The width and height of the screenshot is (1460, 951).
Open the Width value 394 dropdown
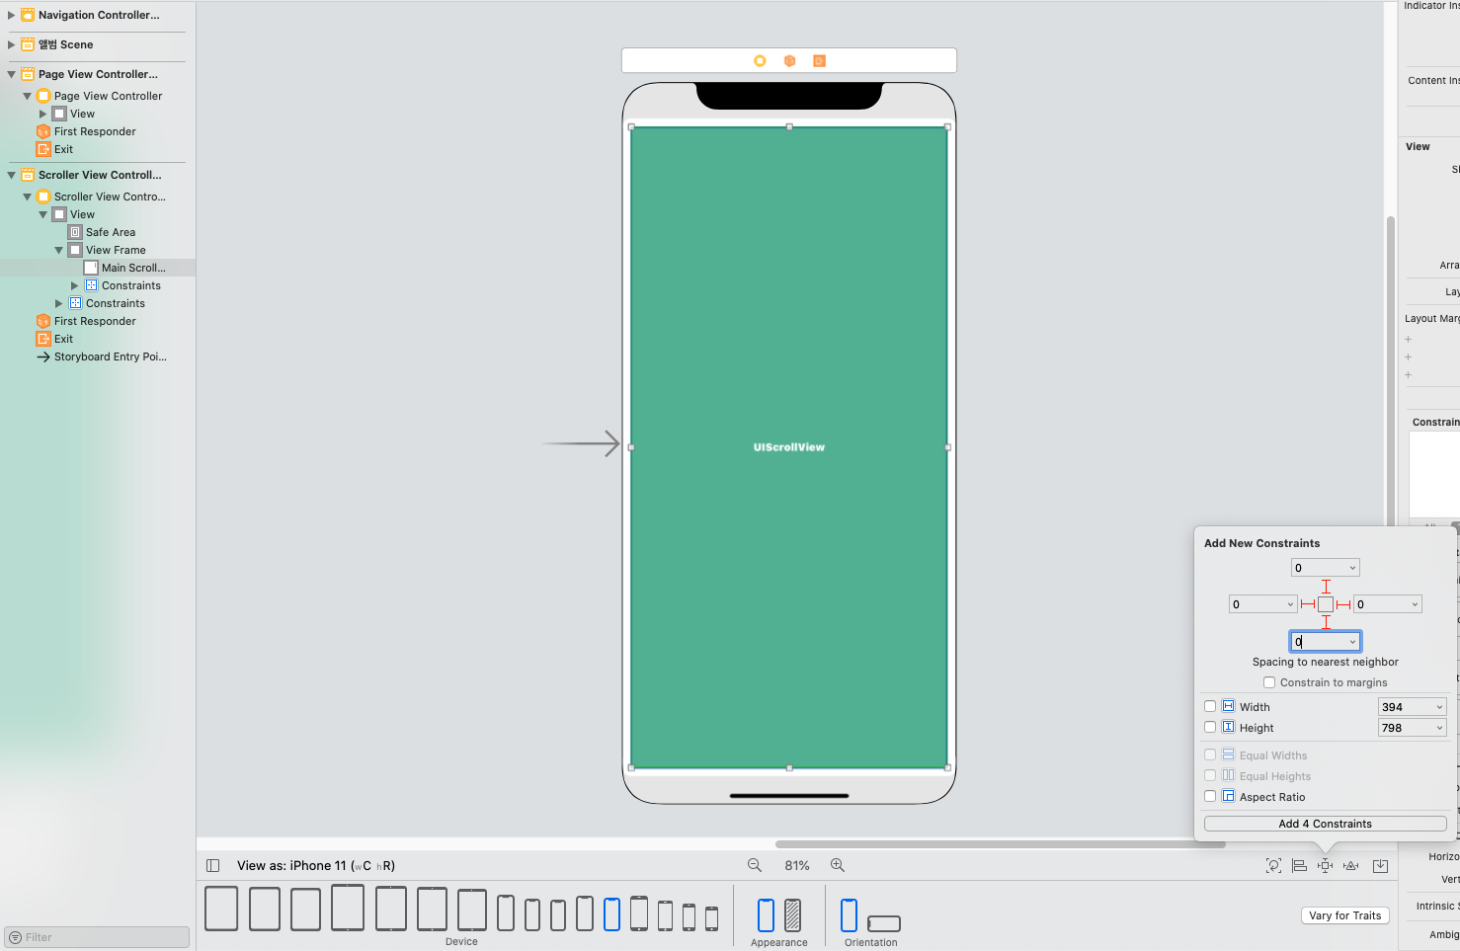[x=1439, y=707]
